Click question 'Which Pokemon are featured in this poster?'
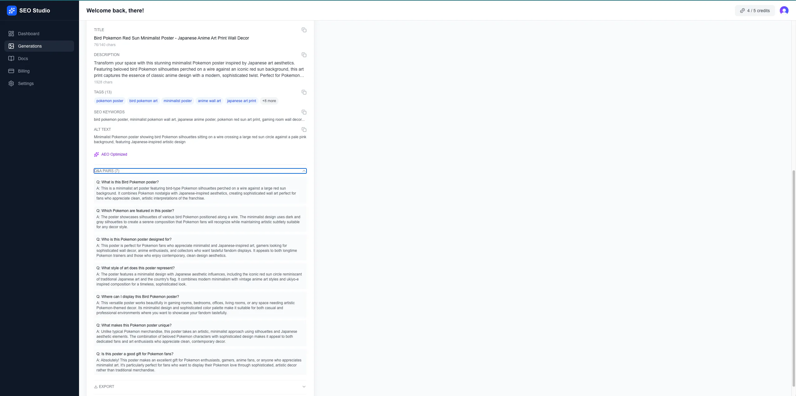 coord(135,211)
